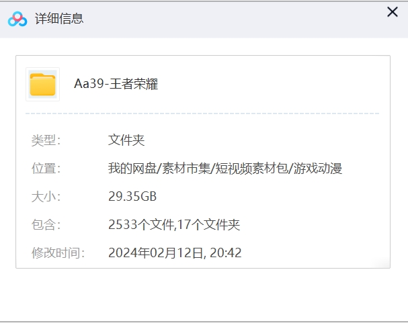Viewport: 408px width, 323px height.
Task: Select the folder name Aa39-王者荣耀
Action: 116,85
